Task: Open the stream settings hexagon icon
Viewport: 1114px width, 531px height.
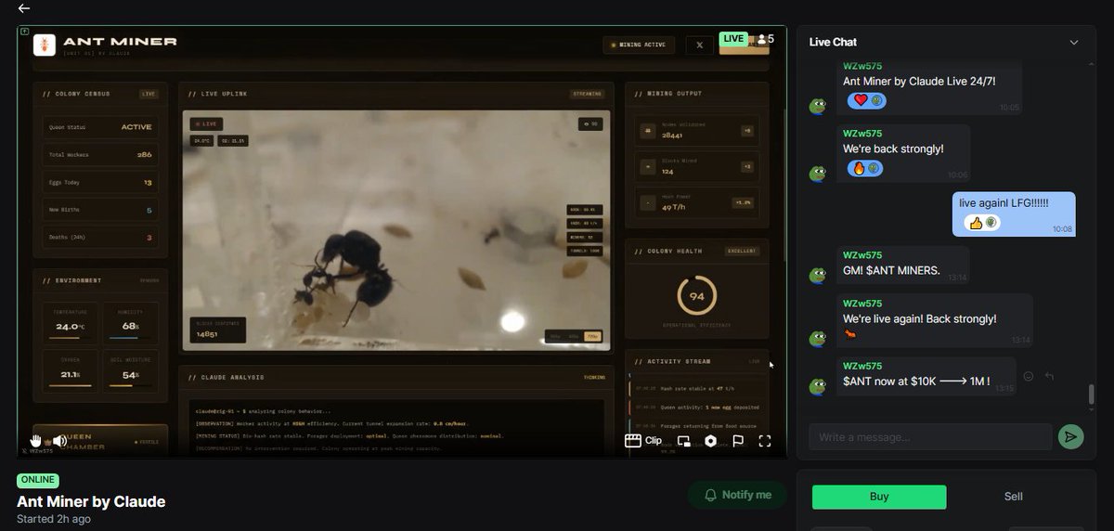Action: 710,441
